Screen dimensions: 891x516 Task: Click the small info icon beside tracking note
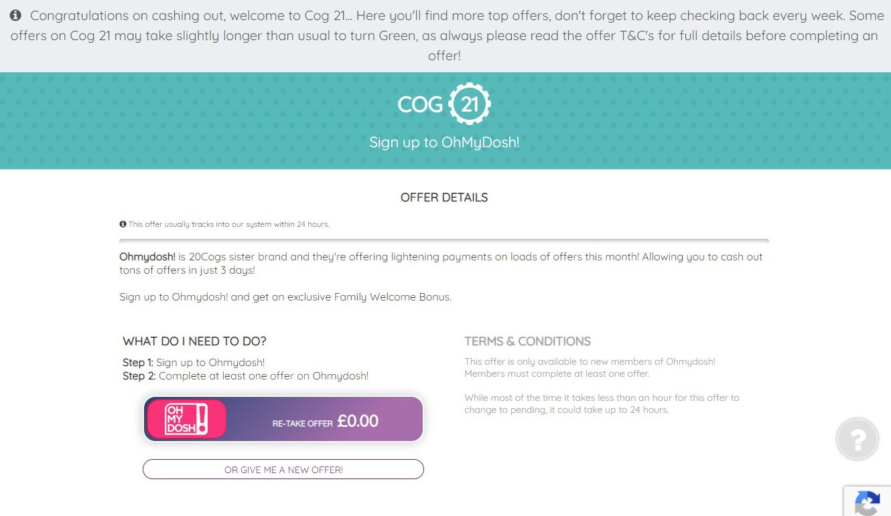tap(123, 224)
